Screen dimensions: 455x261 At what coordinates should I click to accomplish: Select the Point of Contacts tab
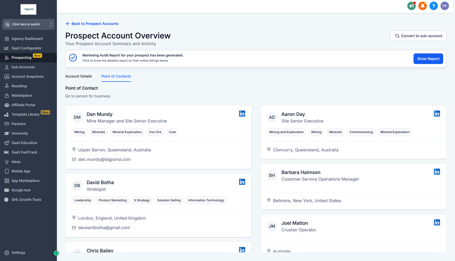(116, 76)
